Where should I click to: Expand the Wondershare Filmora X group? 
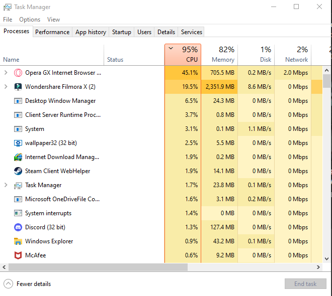[x=6, y=87]
